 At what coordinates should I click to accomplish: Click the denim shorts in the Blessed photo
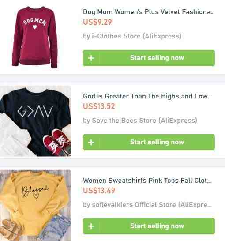(x=56, y=228)
